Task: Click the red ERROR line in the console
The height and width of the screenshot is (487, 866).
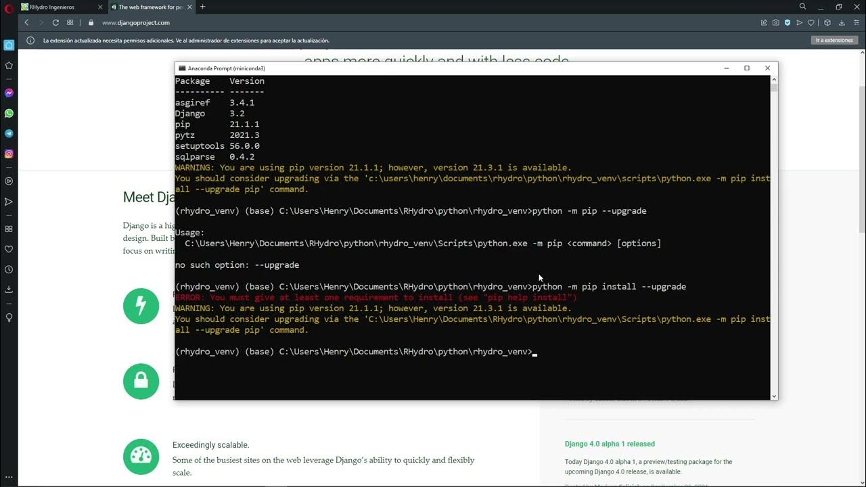Action: click(x=376, y=298)
